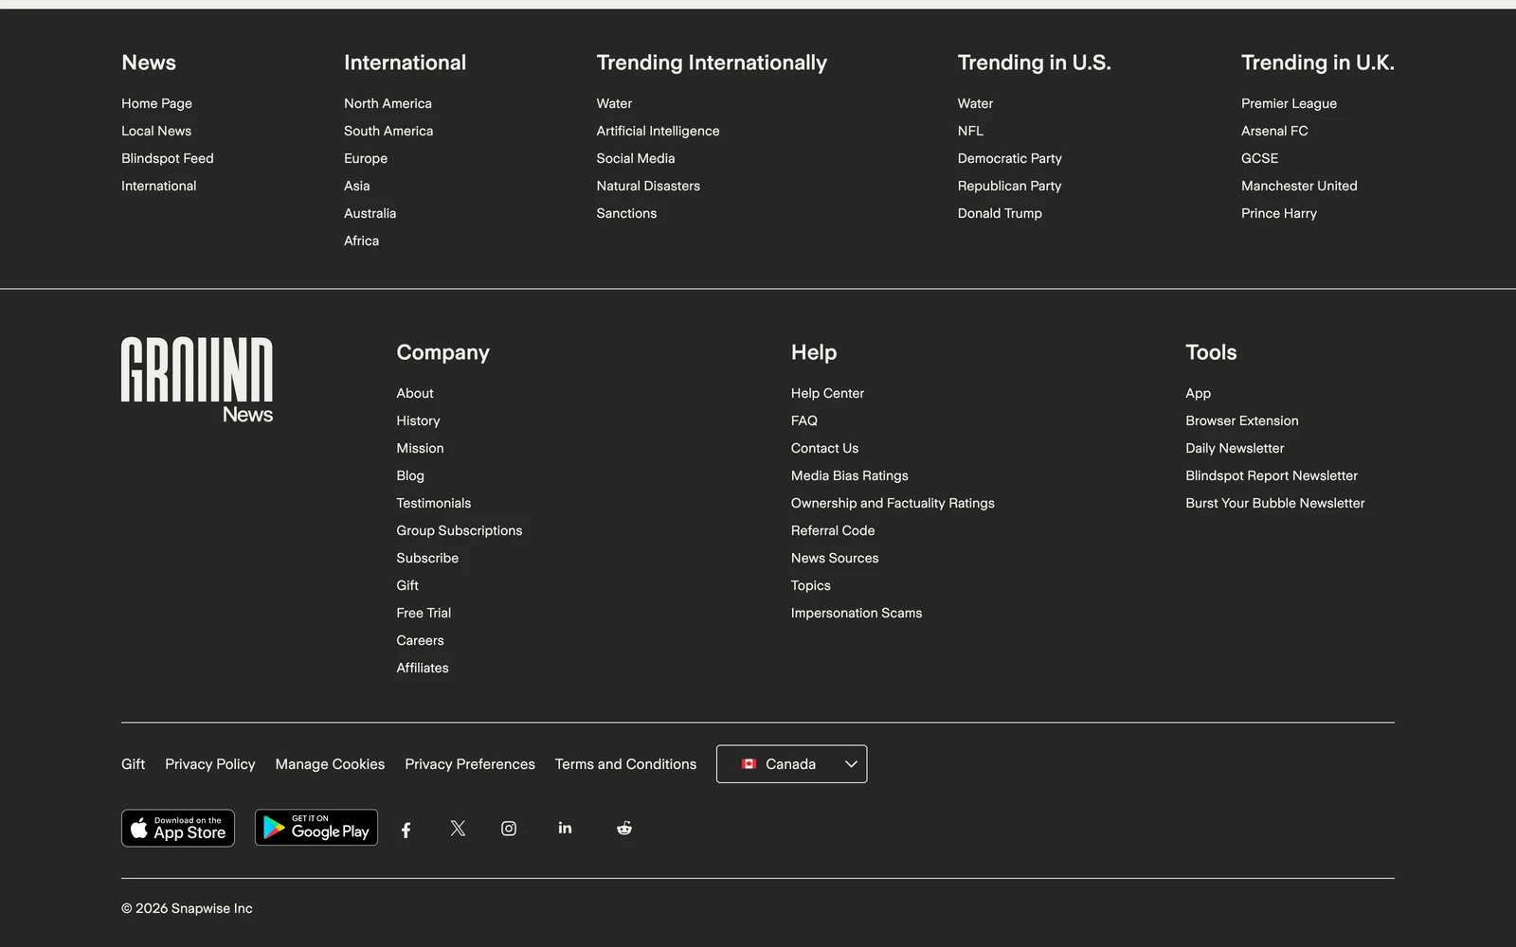Open the X (Twitter) social icon
Screen dimensions: 1516x947
(x=458, y=829)
